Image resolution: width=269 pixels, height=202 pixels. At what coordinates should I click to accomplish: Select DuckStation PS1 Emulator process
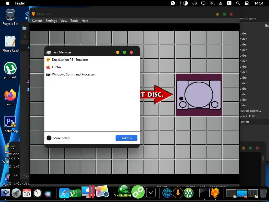pyautogui.click(x=92, y=60)
